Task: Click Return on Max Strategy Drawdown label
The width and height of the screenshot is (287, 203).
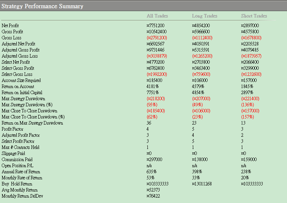Action: [32, 123]
